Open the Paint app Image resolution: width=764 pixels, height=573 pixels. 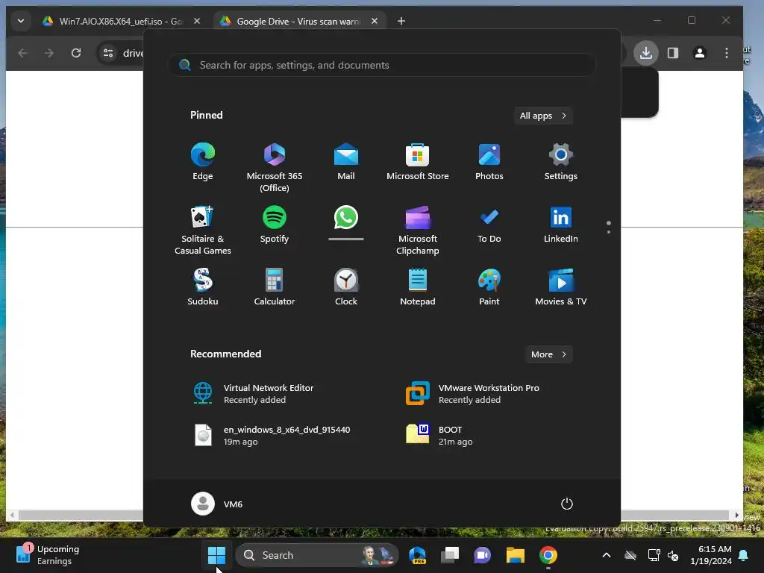point(489,287)
